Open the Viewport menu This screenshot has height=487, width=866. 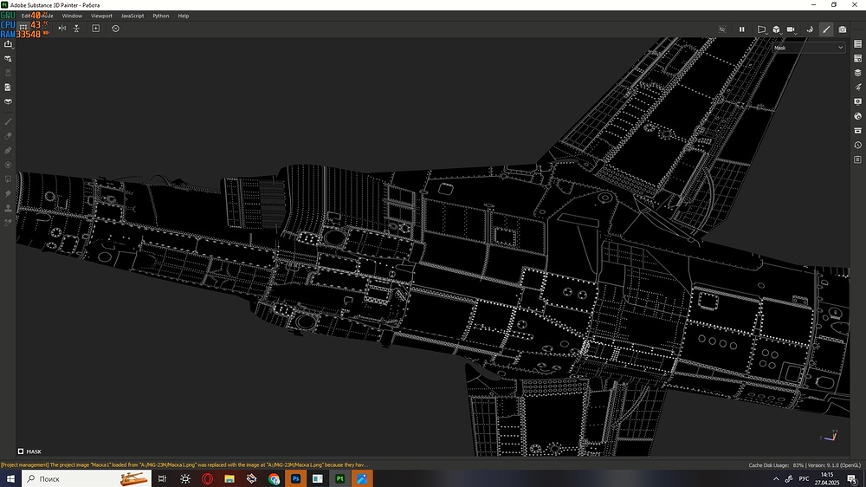pyautogui.click(x=101, y=16)
